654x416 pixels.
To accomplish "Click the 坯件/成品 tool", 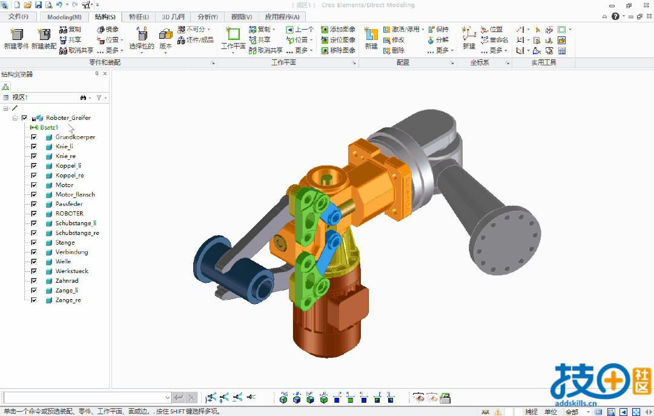I will tap(196, 40).
